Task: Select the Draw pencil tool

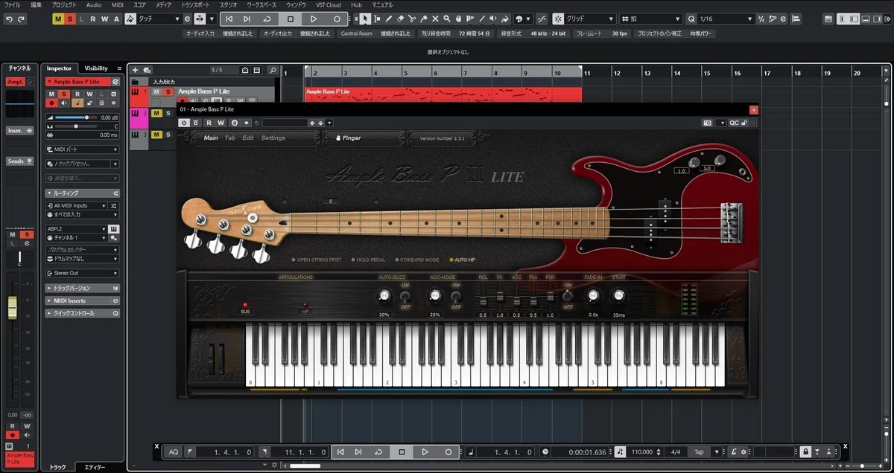Action: coord(389,19)
